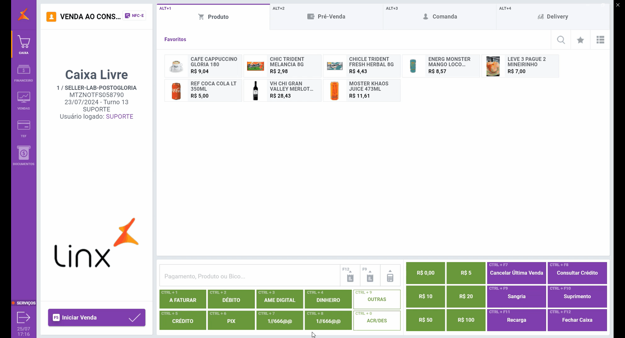Open the Financeiro section in sidebar
This screenshot has height=338, width=625.
pos(23,73)
